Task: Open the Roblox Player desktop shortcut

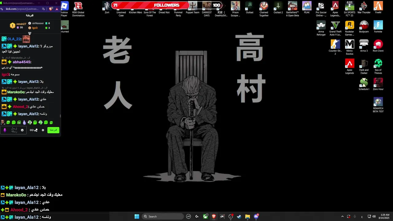Action: tap(64, 9)
